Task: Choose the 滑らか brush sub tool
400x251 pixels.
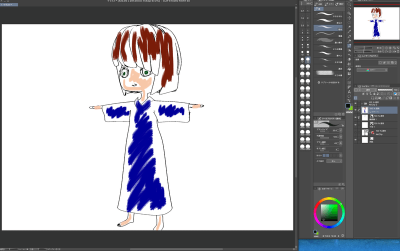Action: click(328, 21)
